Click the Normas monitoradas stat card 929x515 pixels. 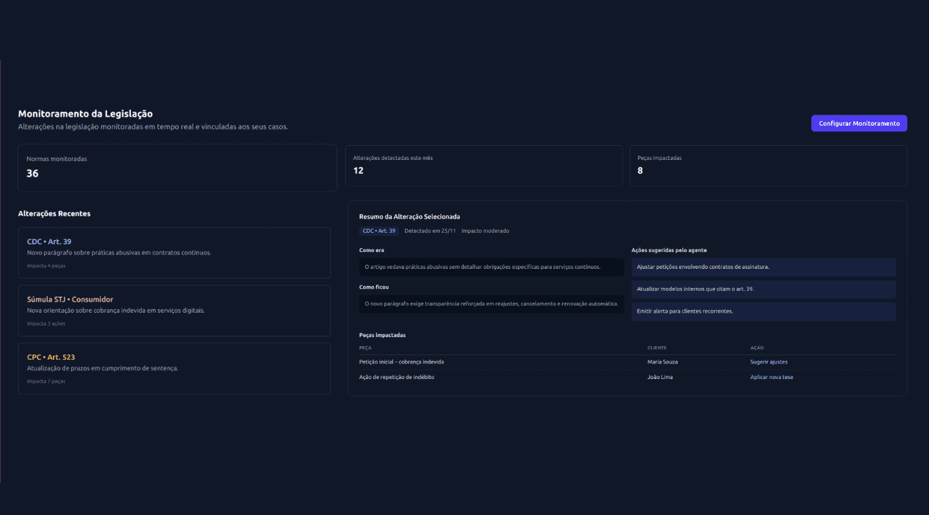pyautogui.click(x=177, y=168)
